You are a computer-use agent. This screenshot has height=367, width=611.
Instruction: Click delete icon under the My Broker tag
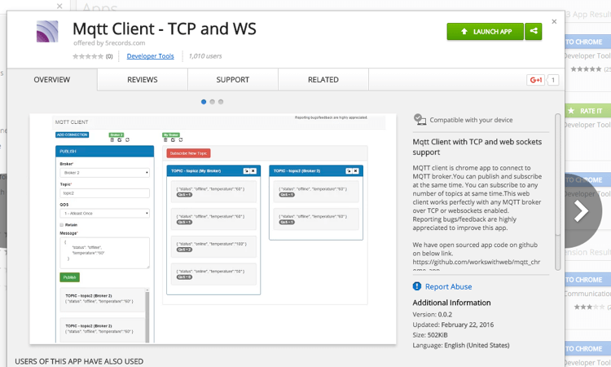(x=165, y=139)
